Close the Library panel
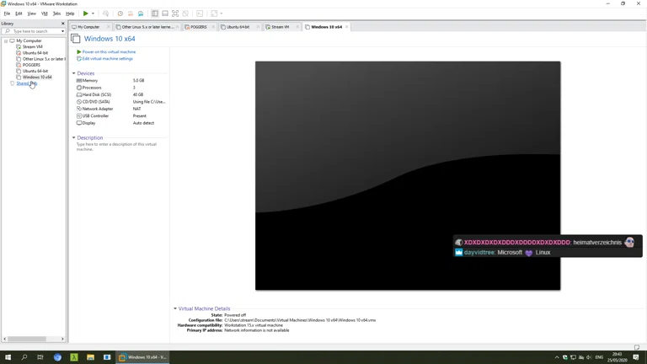The image size is (647, 364). pyautogui.click(x=62, y=24)
